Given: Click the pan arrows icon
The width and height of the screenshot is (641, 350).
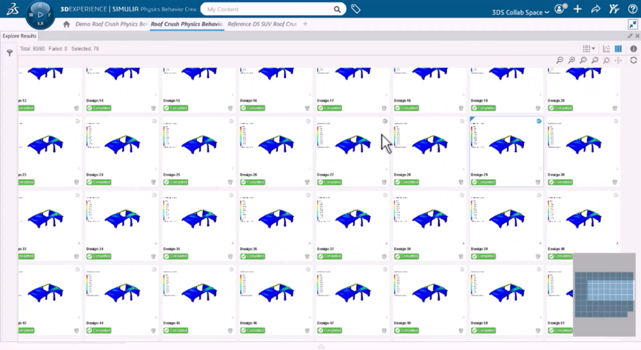Looking at the screenshot, I should pyautogui.click(x=618, y=60).
